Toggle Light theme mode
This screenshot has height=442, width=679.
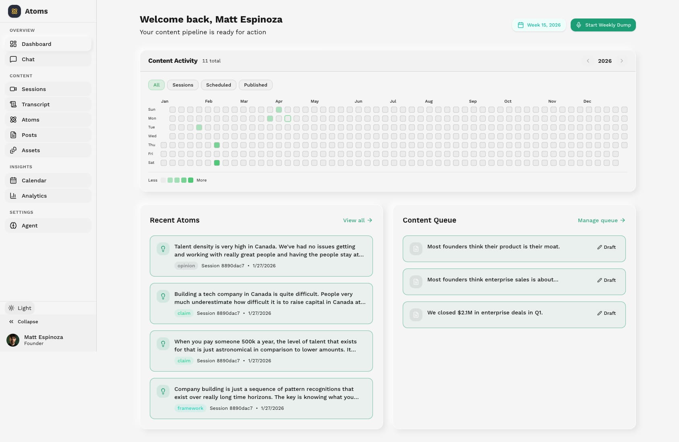(19, 308)
